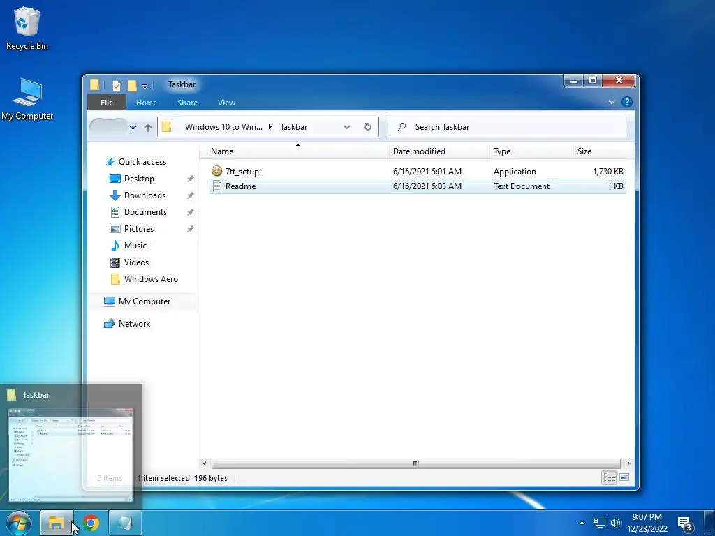This screenshot has width=715, height=536.
Task: Click 1 item selected status text
Action: point(163,478)
